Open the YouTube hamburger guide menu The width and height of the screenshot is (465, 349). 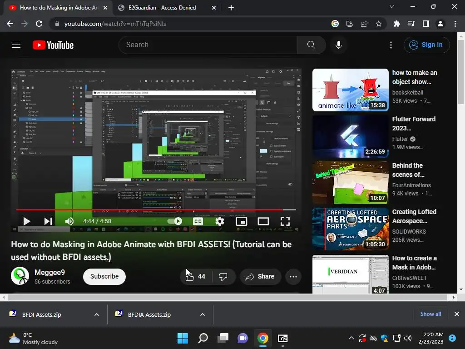[x=16, y=45]
